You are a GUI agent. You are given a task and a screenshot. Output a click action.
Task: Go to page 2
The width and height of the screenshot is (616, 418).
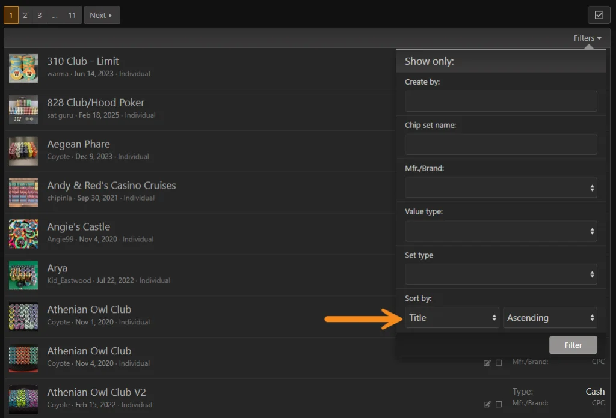tap(25, 15)
